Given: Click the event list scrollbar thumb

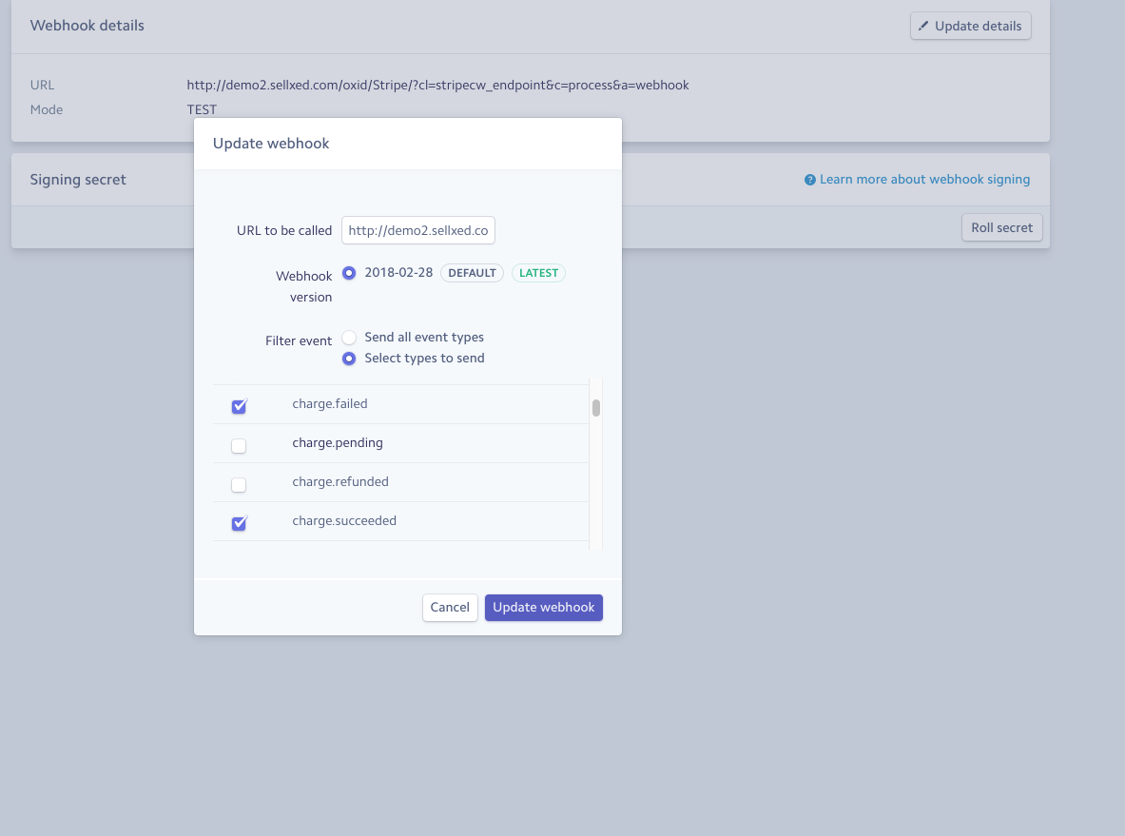Looking at the screenshot, I should tap(596, 408).
